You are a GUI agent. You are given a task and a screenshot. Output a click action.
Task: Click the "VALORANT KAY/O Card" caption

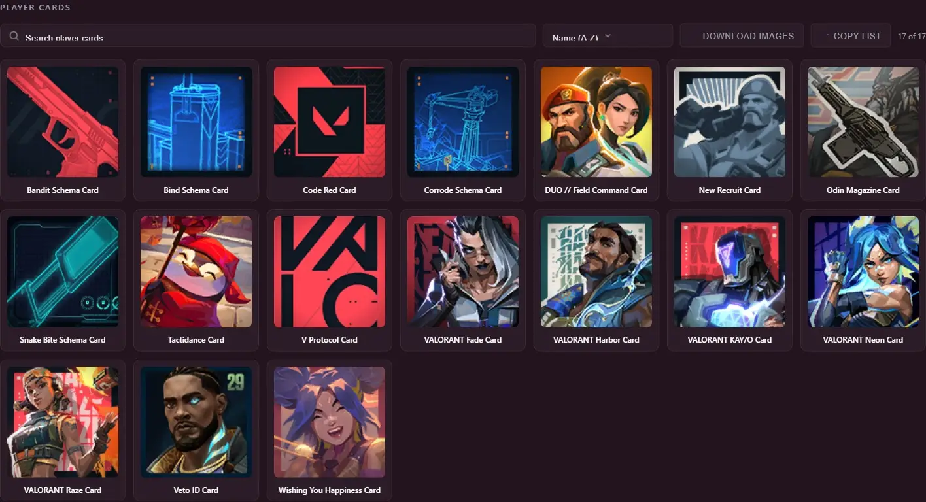click(x=730, y=340)
